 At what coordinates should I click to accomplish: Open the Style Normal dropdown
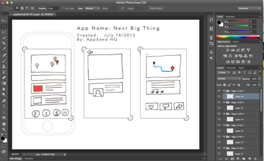coord(92,8)
